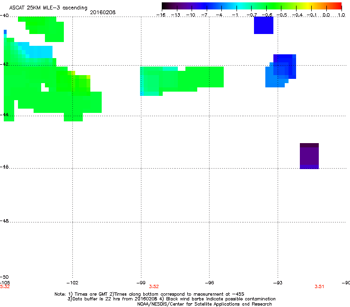Click the latitude label -50

tap(4, 277)
